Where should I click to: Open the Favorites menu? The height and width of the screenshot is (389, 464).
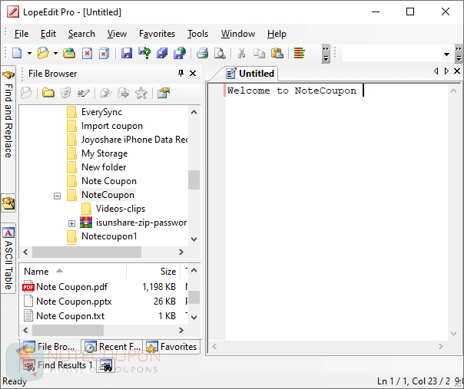coord(157,34)
